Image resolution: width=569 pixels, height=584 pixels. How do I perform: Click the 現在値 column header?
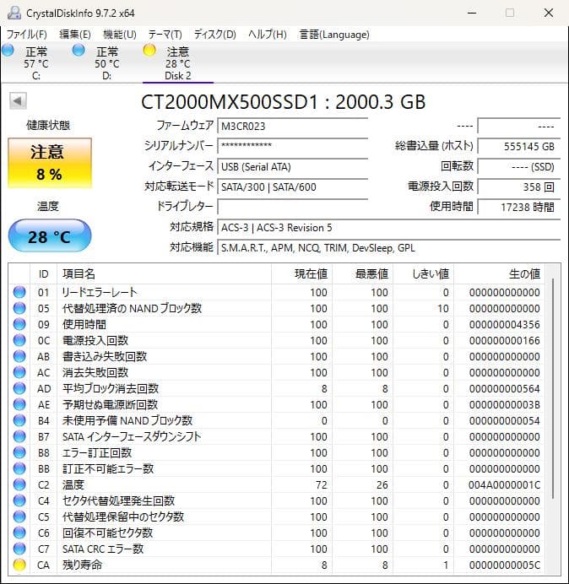[302, 274]
